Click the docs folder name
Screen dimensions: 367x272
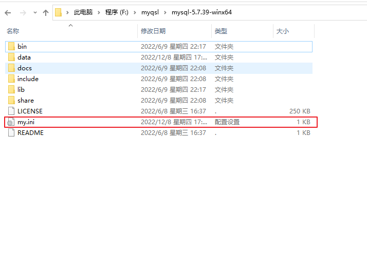pyautogui.click(x=25, y=68)
